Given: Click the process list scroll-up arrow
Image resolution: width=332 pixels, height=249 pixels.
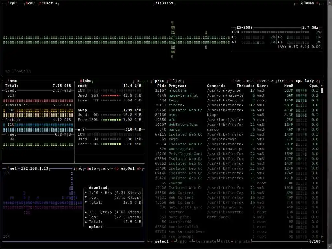Looking at the screenshot, I should click(x=322, y=86).
